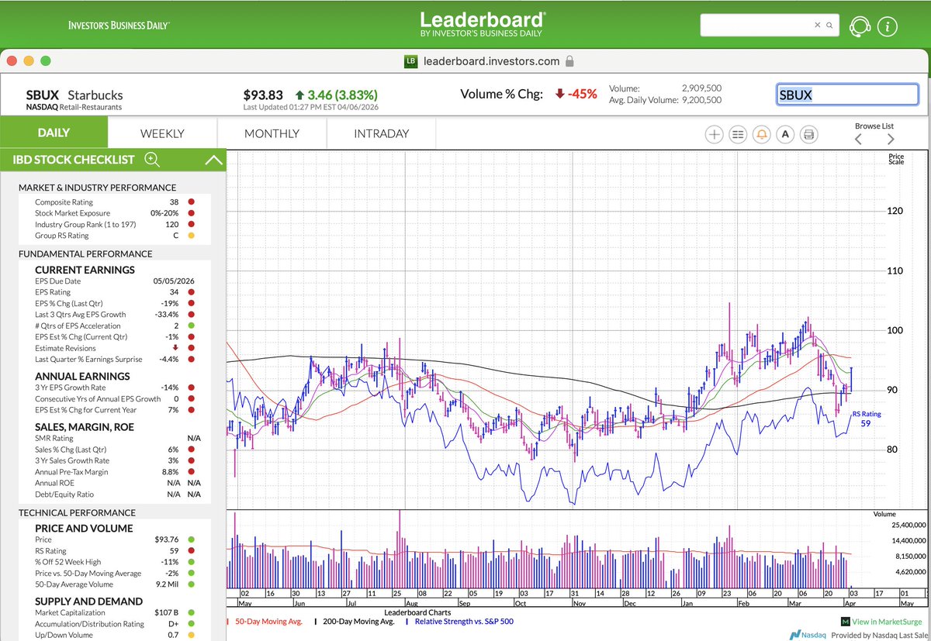The height and width of the screenshot is (641, 931).
Task: Open price alerts via the bell icon
Action: [761, 134]
